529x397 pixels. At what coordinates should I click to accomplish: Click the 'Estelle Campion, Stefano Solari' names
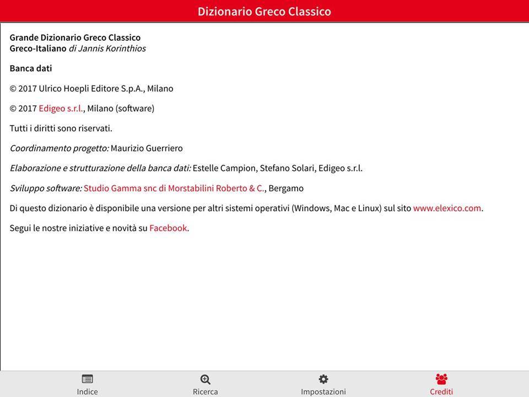point(253,168)
